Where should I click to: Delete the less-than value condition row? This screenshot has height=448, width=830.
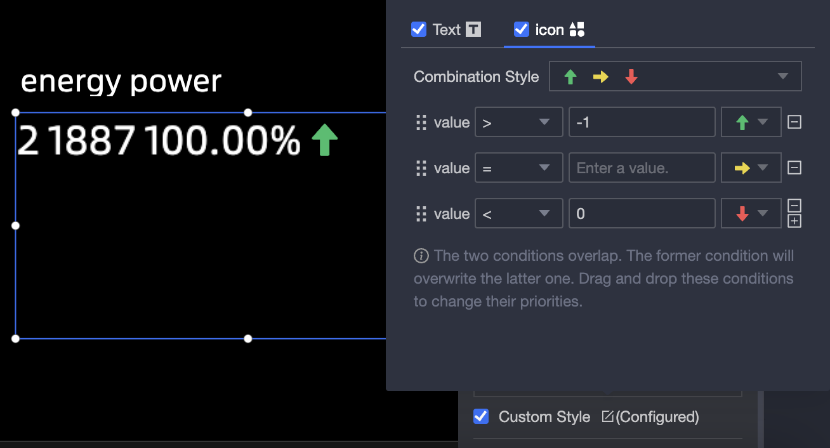794,206
